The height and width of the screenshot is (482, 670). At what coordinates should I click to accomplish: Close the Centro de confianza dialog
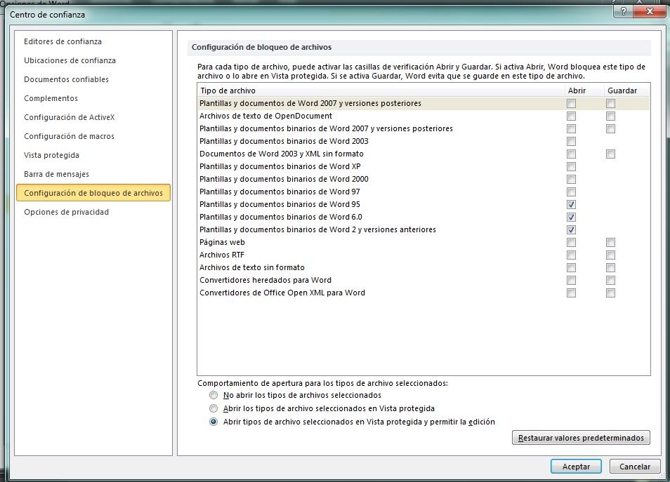point(650,11)
